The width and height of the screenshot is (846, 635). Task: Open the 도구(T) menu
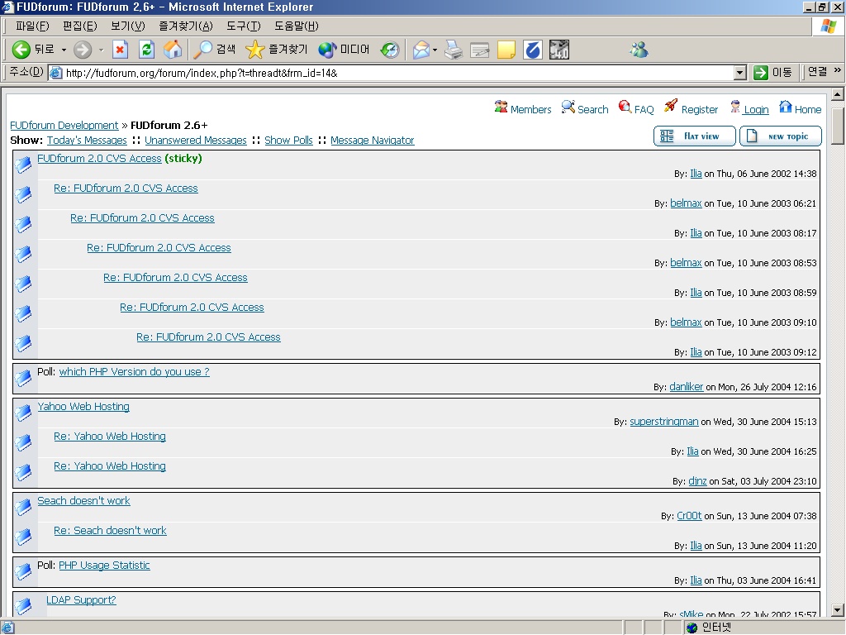coord(244,26)
